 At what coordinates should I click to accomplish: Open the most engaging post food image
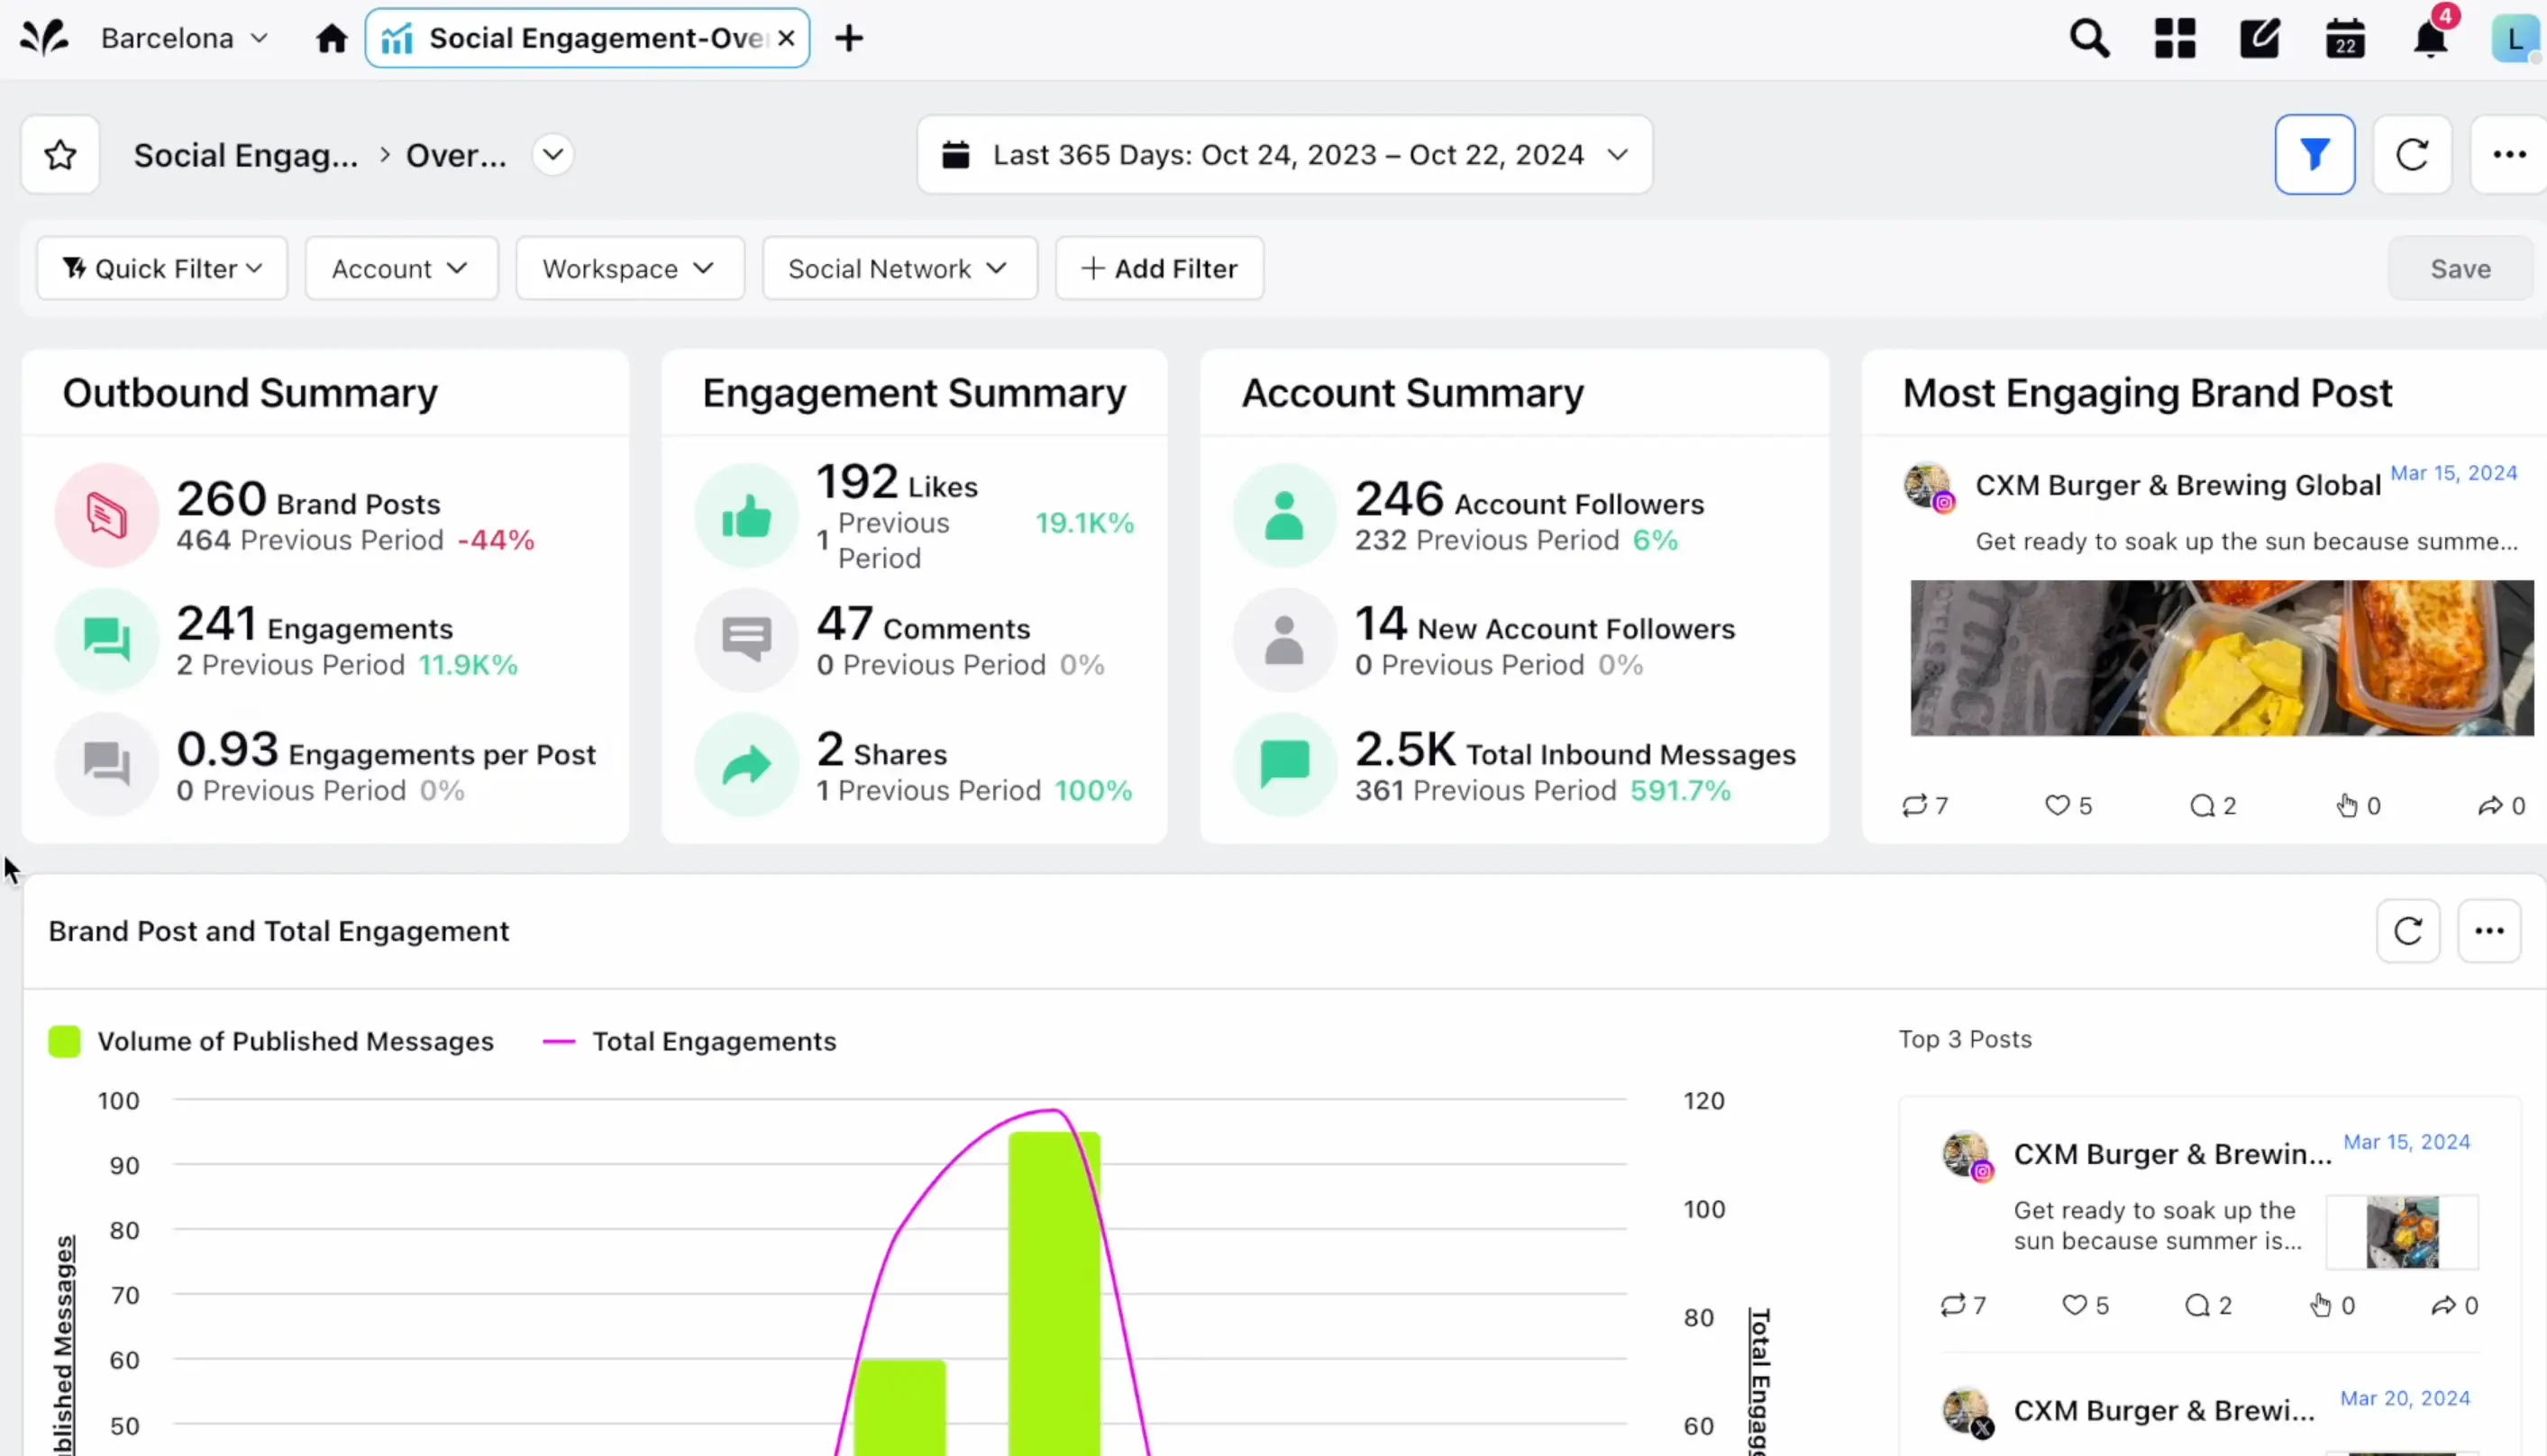pos(2221,658)
